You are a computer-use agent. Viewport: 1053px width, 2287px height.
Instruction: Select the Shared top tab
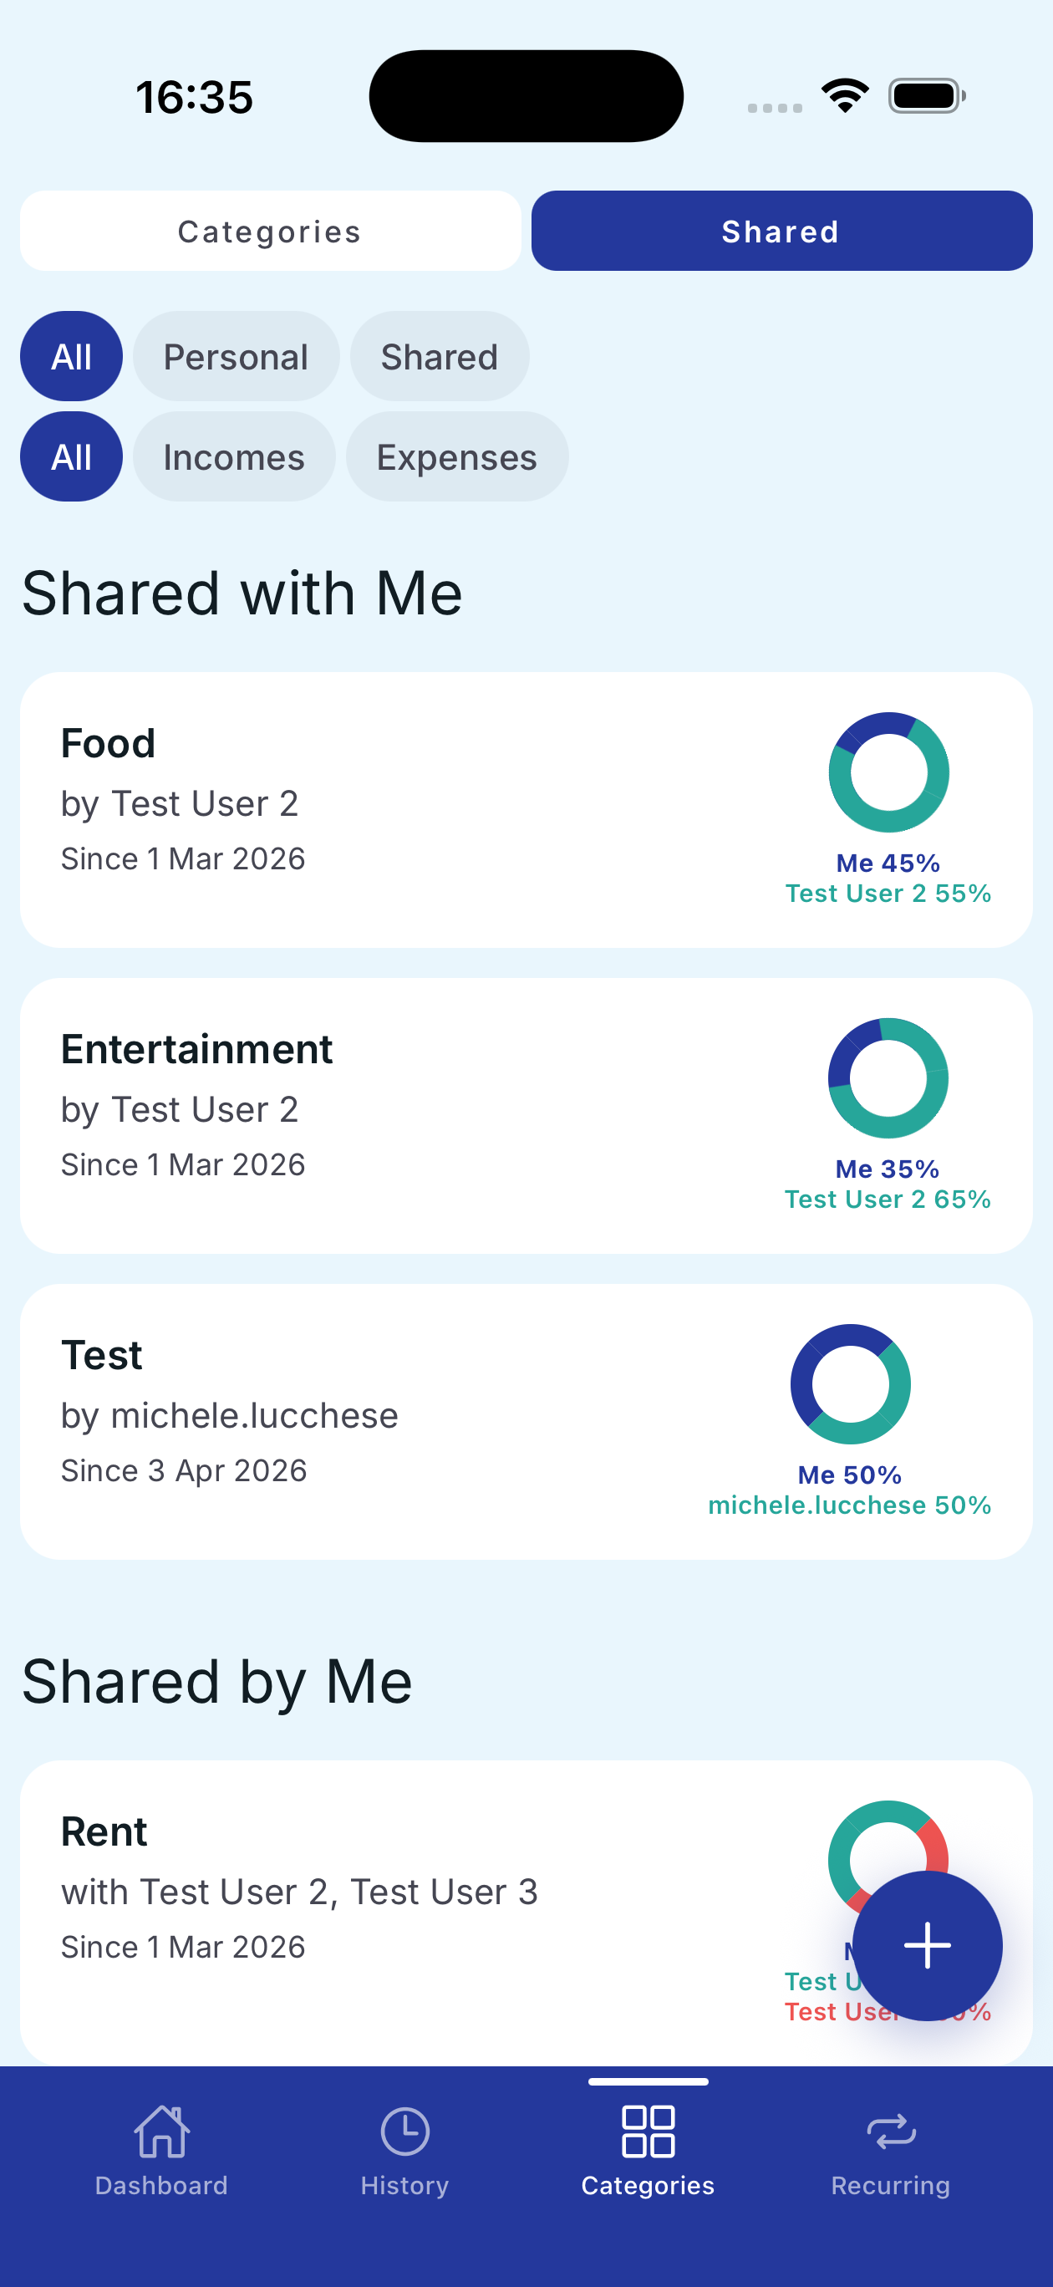tap(781, 232)
